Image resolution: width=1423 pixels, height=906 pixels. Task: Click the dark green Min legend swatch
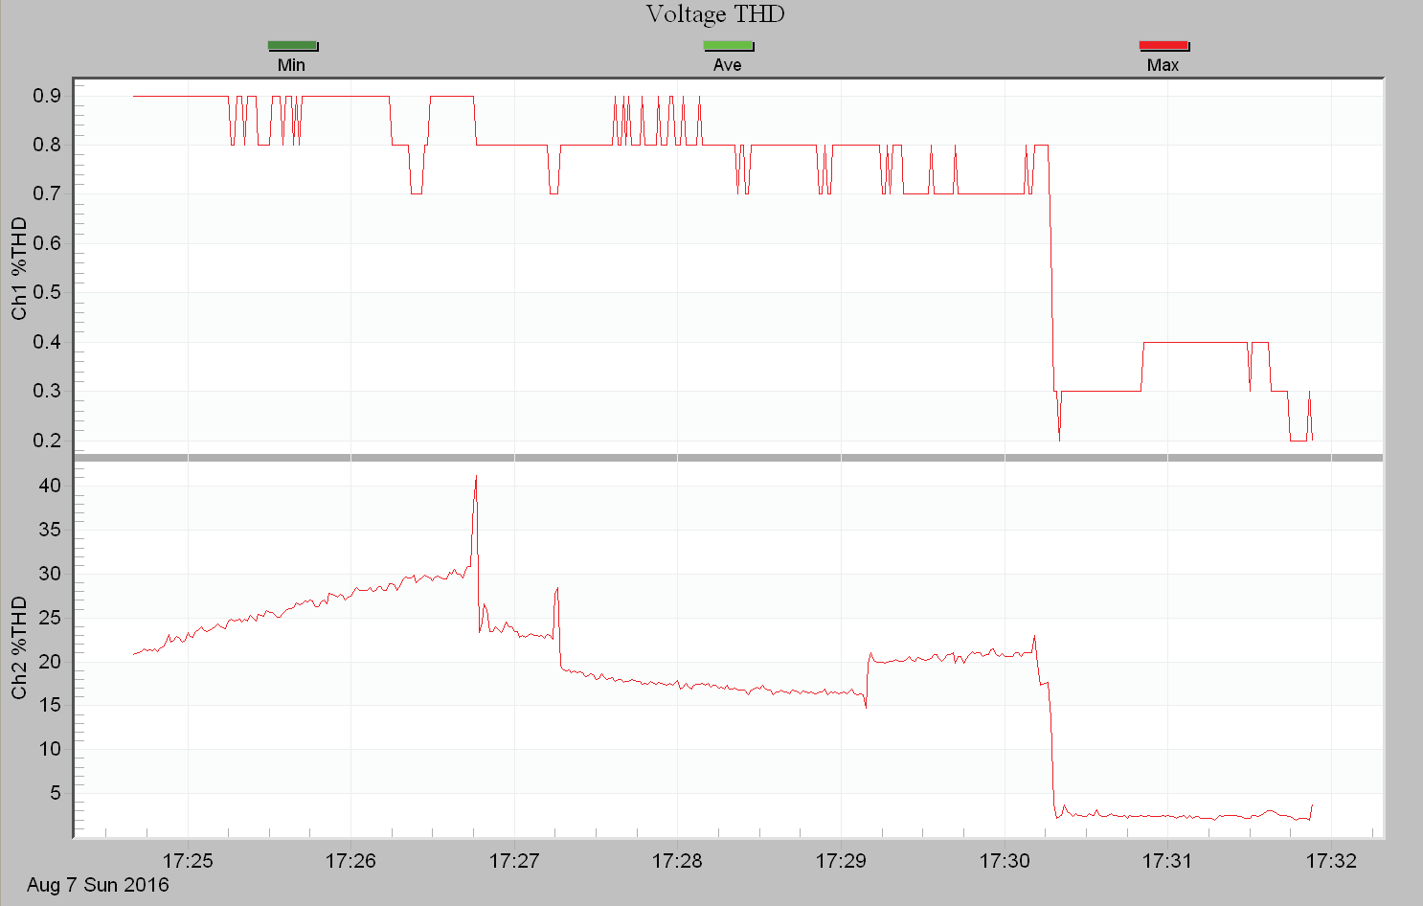click(292, 45)
